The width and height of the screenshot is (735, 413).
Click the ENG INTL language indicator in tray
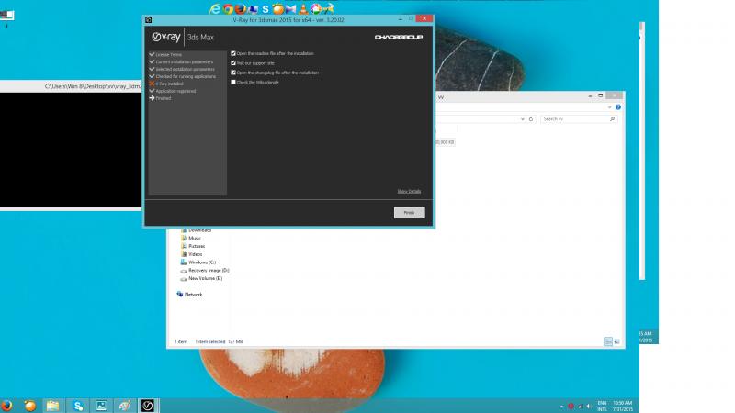(x=602, y=406)
